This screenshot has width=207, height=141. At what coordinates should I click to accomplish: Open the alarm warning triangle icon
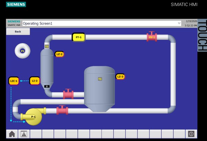pos(24,134)
